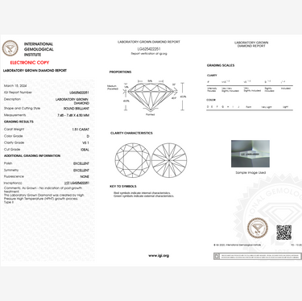302x301 pixels.
Task: Click the QR code on the report
Action: coord(283,233)
